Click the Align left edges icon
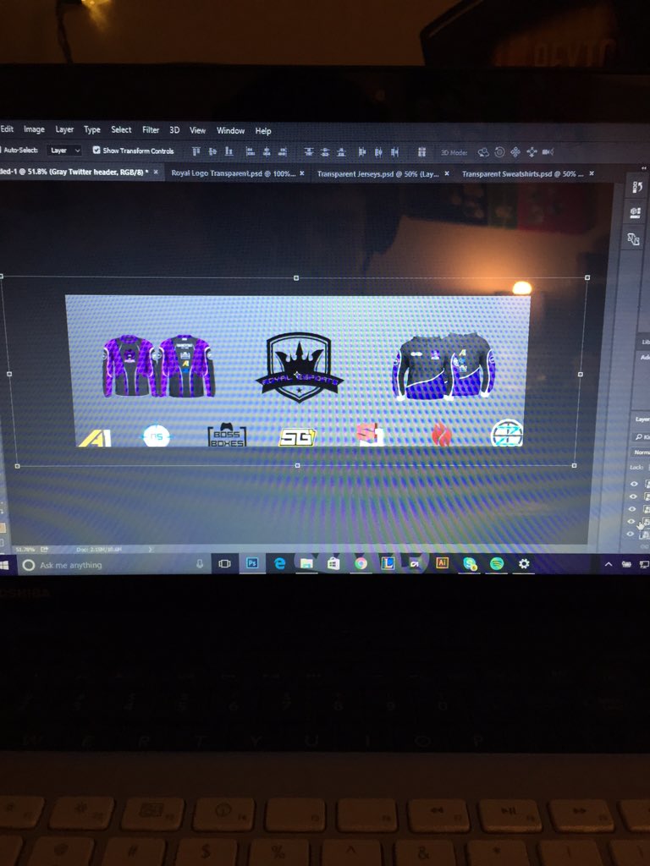Image resolution: width=650 pixels, height=866 pixels. click(x=250, y=151)
